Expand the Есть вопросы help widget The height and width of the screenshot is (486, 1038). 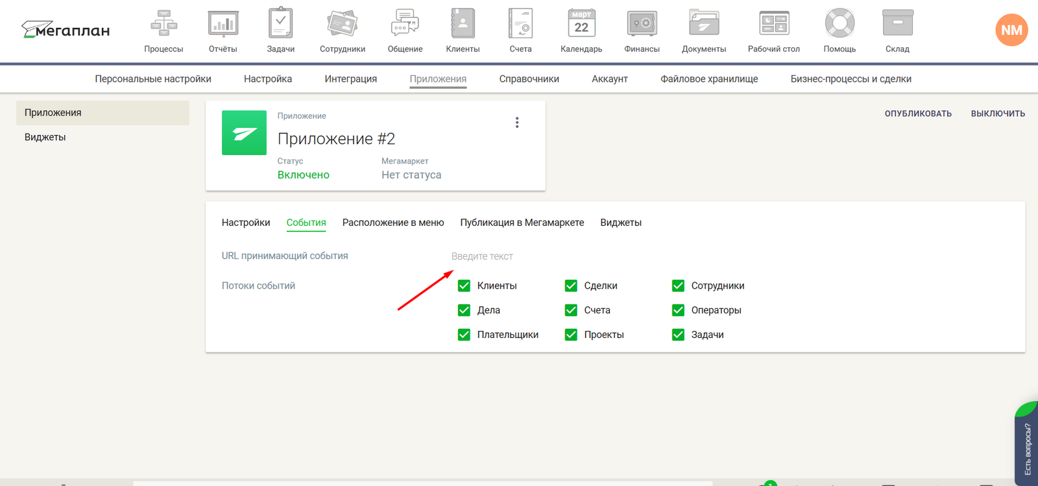pos(1026,446)
